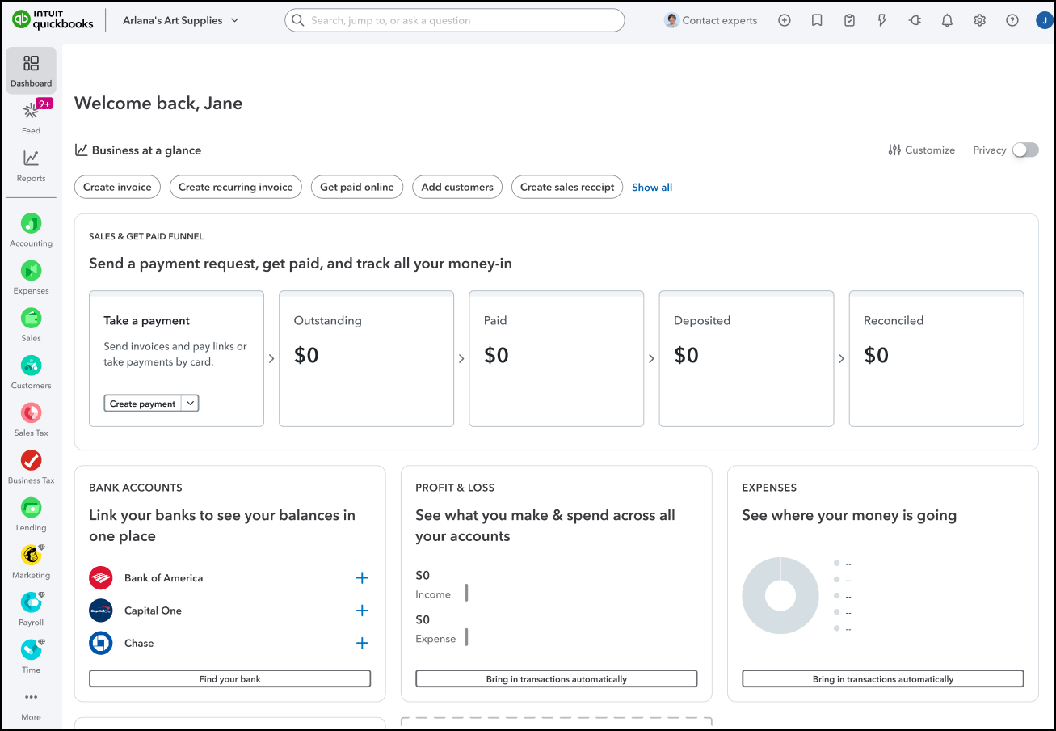Click the Find your bank button

click(x=230, y=678)
